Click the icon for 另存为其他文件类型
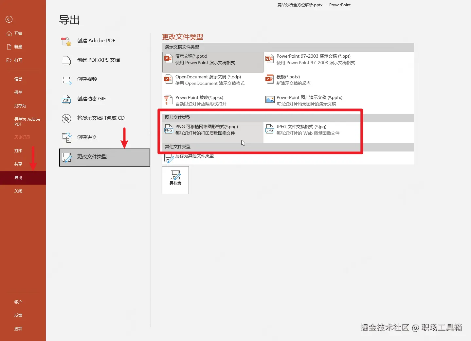This screenshot has width=471, height=341. (169, 158)
